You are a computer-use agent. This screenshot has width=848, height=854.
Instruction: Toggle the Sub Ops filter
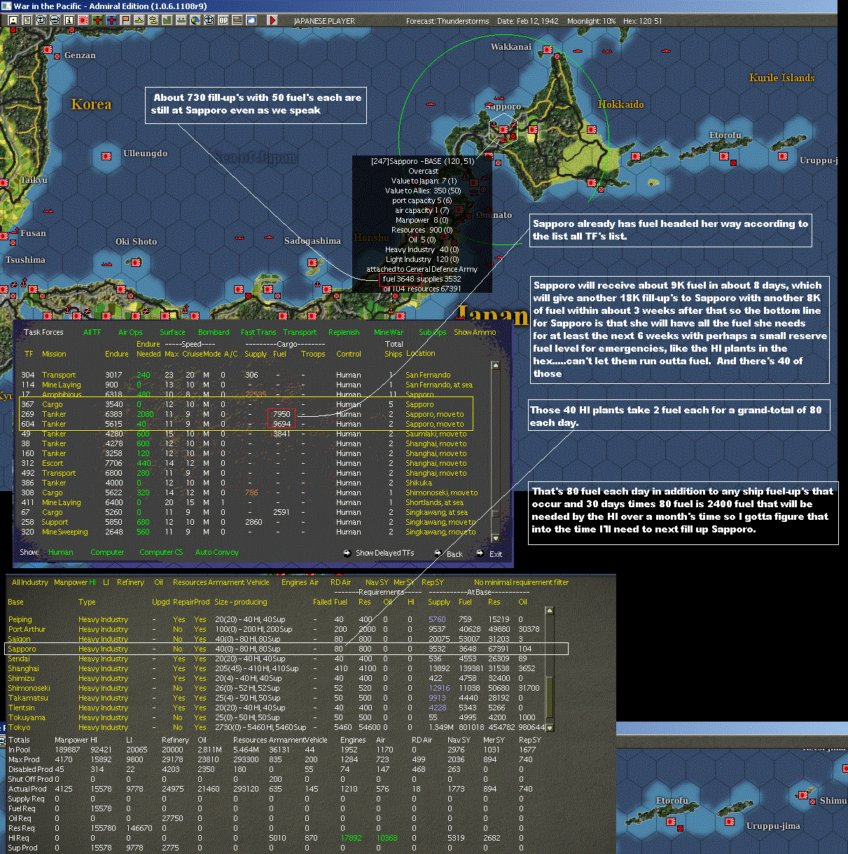(432, 332)
